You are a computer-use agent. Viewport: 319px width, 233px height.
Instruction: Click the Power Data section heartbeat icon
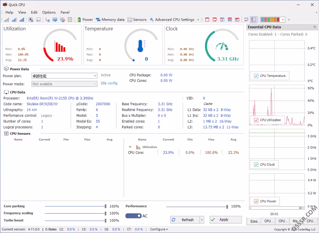[x=6, y=69]
